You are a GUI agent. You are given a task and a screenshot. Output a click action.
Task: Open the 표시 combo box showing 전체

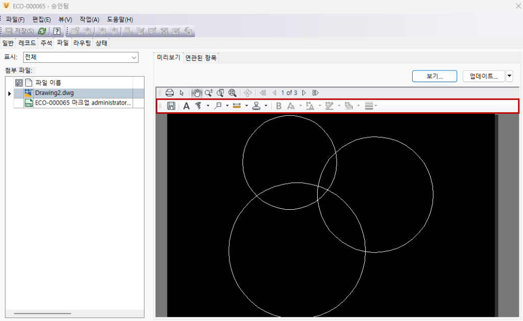pos(81,57)
